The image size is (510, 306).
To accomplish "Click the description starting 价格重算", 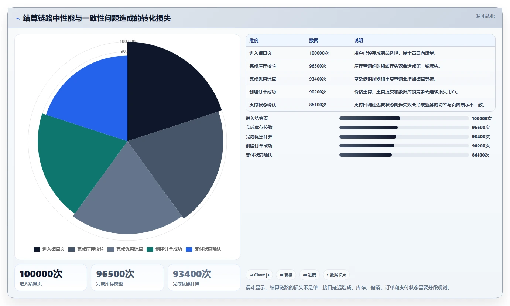I will pos(406,92).
